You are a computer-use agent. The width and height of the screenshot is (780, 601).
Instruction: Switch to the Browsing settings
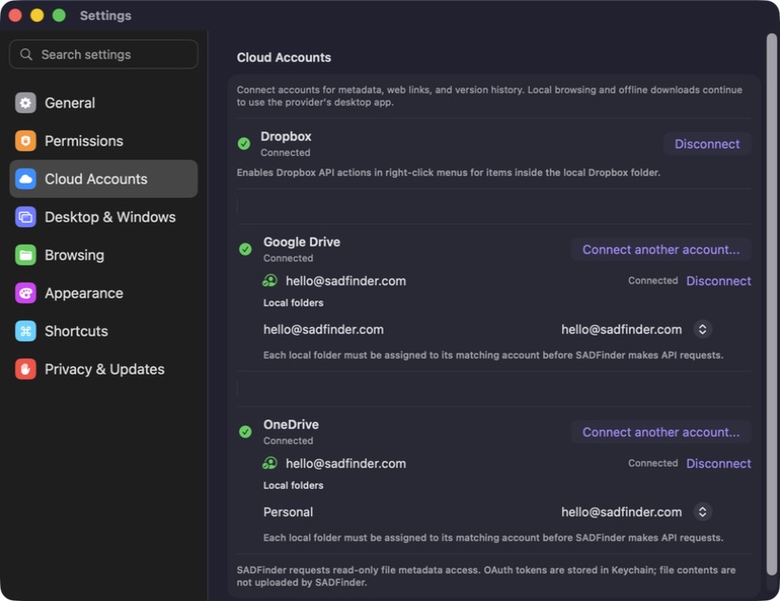click(104, 255)
